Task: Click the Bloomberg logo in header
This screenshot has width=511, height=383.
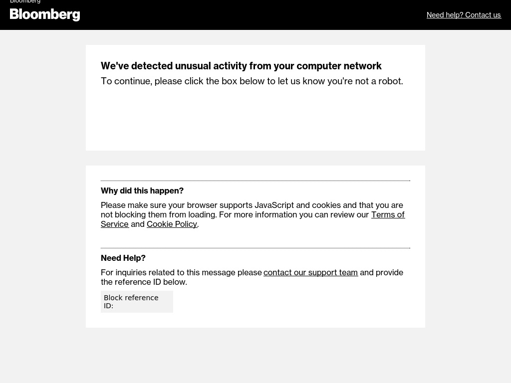Action: click(x=45, y=14)
